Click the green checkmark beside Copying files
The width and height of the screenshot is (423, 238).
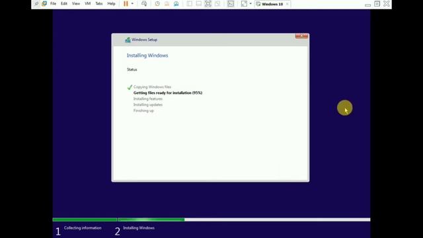click(130, 87)
